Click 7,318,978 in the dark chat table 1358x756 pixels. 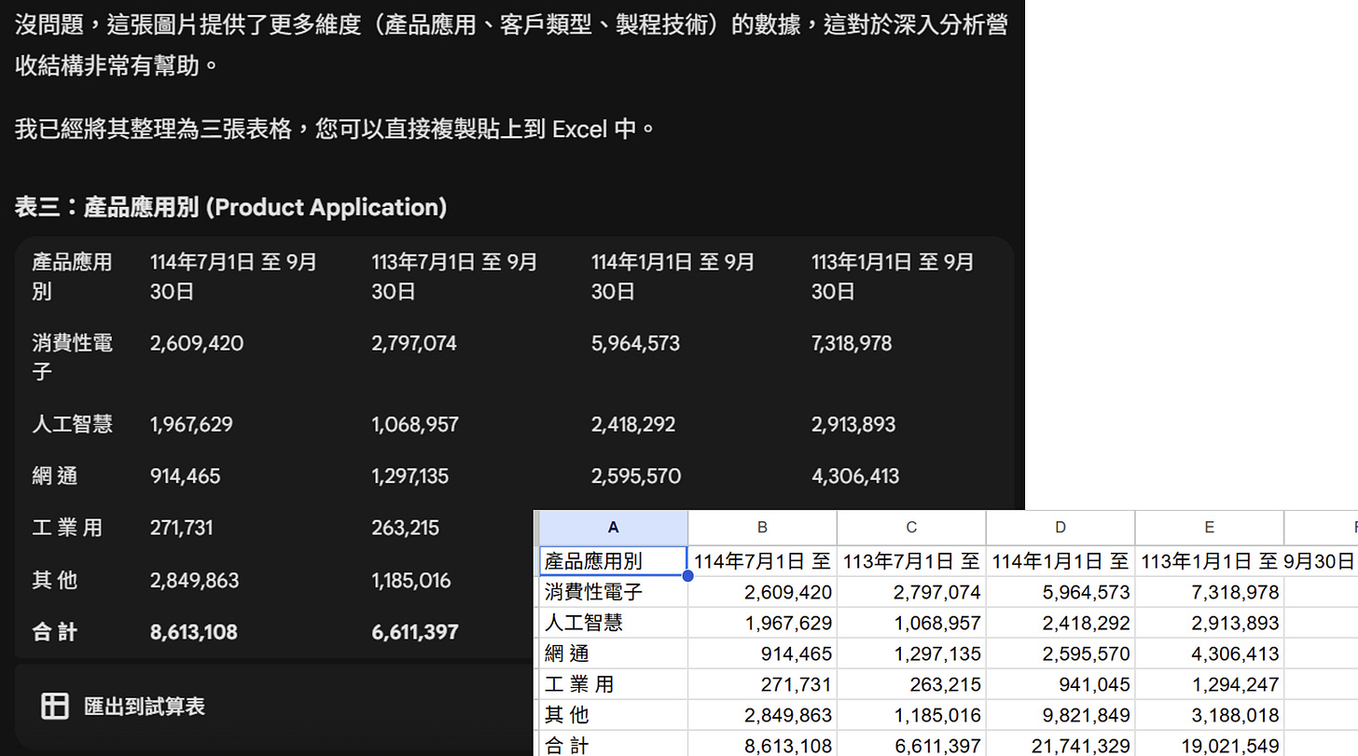[852, 343]
